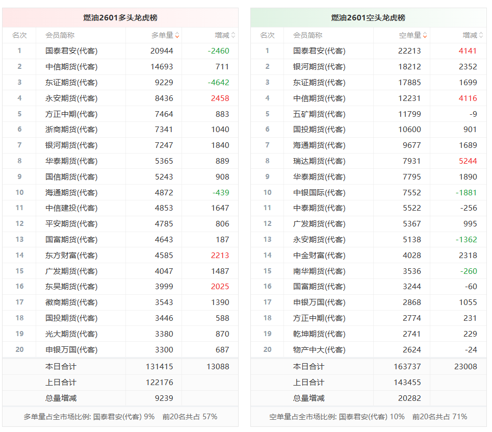Click the sort arrows beside 增减 in the 空头 table
492x432 pixels.
tap(481, 36)
